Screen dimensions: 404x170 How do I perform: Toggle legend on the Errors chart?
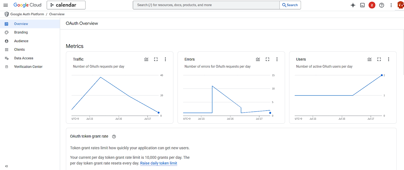click(x=258, y=59)
